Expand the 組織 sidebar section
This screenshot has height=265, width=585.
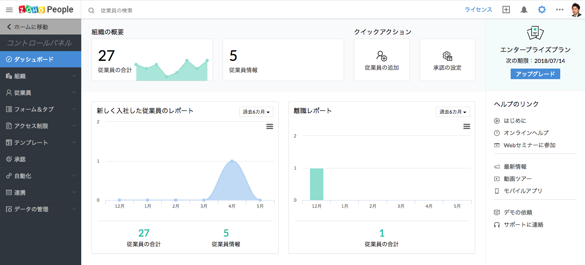coord(41,76)
